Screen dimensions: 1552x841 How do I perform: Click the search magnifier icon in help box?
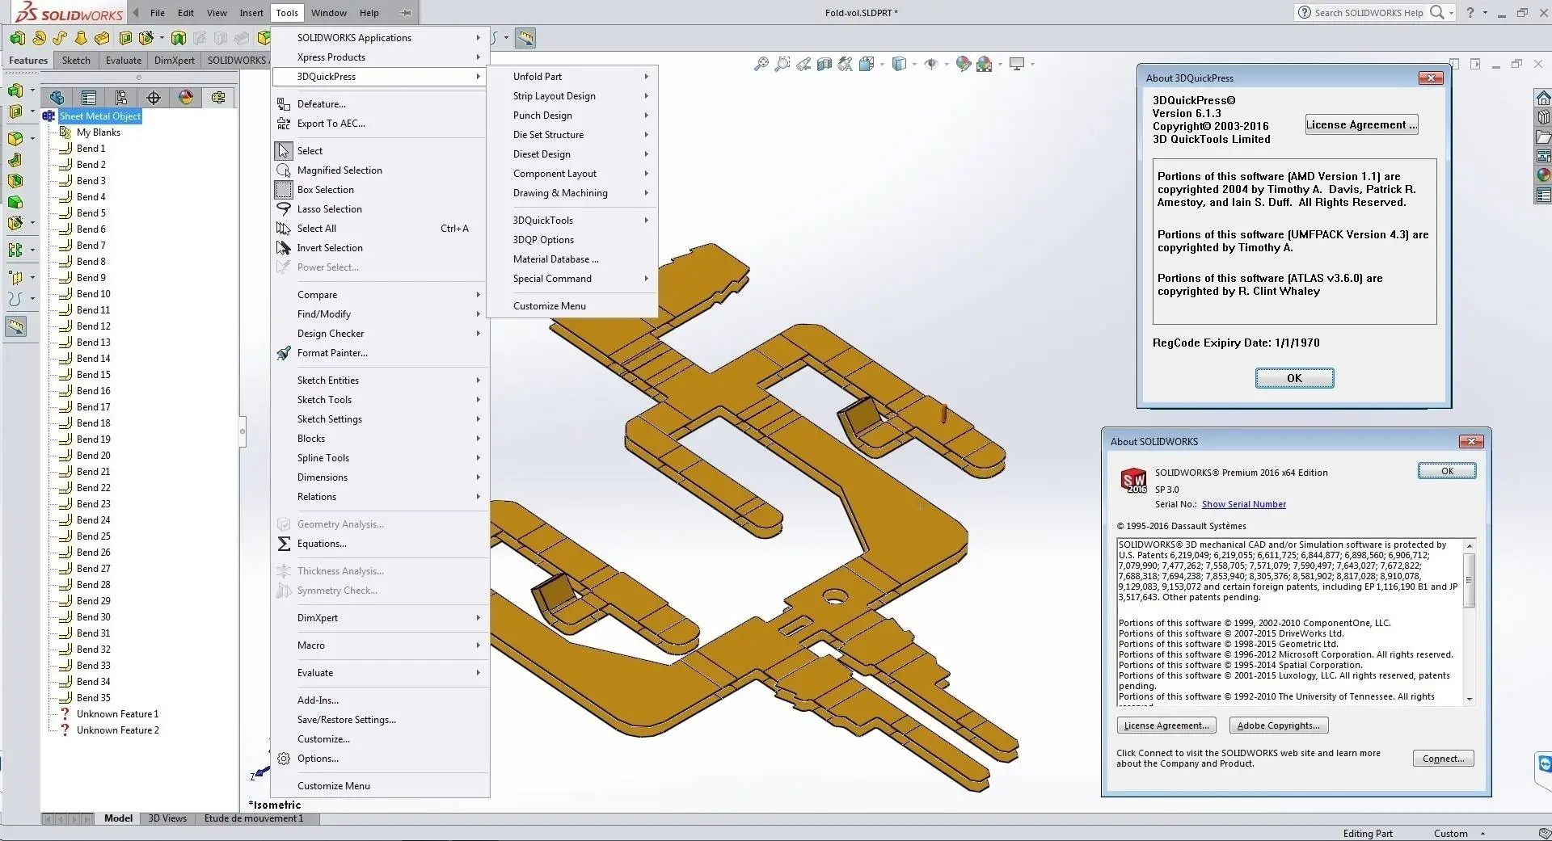pyautogui.click(x=1436, y=12)
